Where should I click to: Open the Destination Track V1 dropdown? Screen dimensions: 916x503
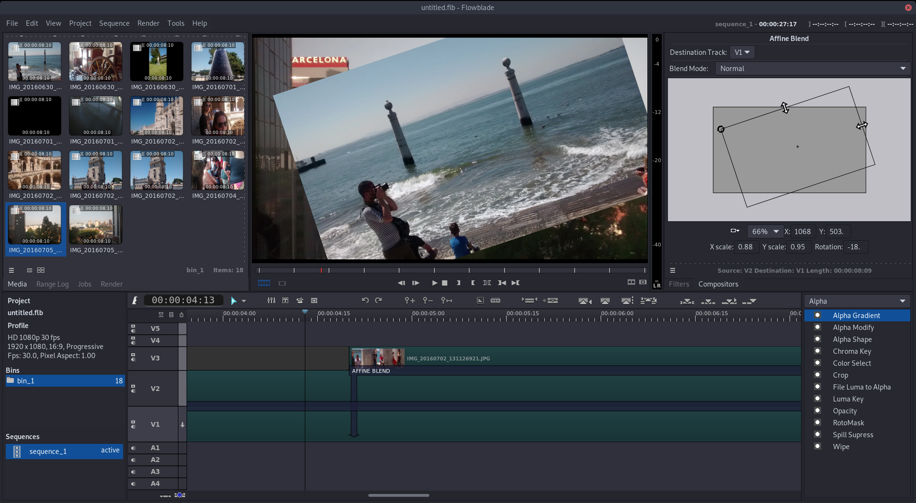(x=742, y=52)
